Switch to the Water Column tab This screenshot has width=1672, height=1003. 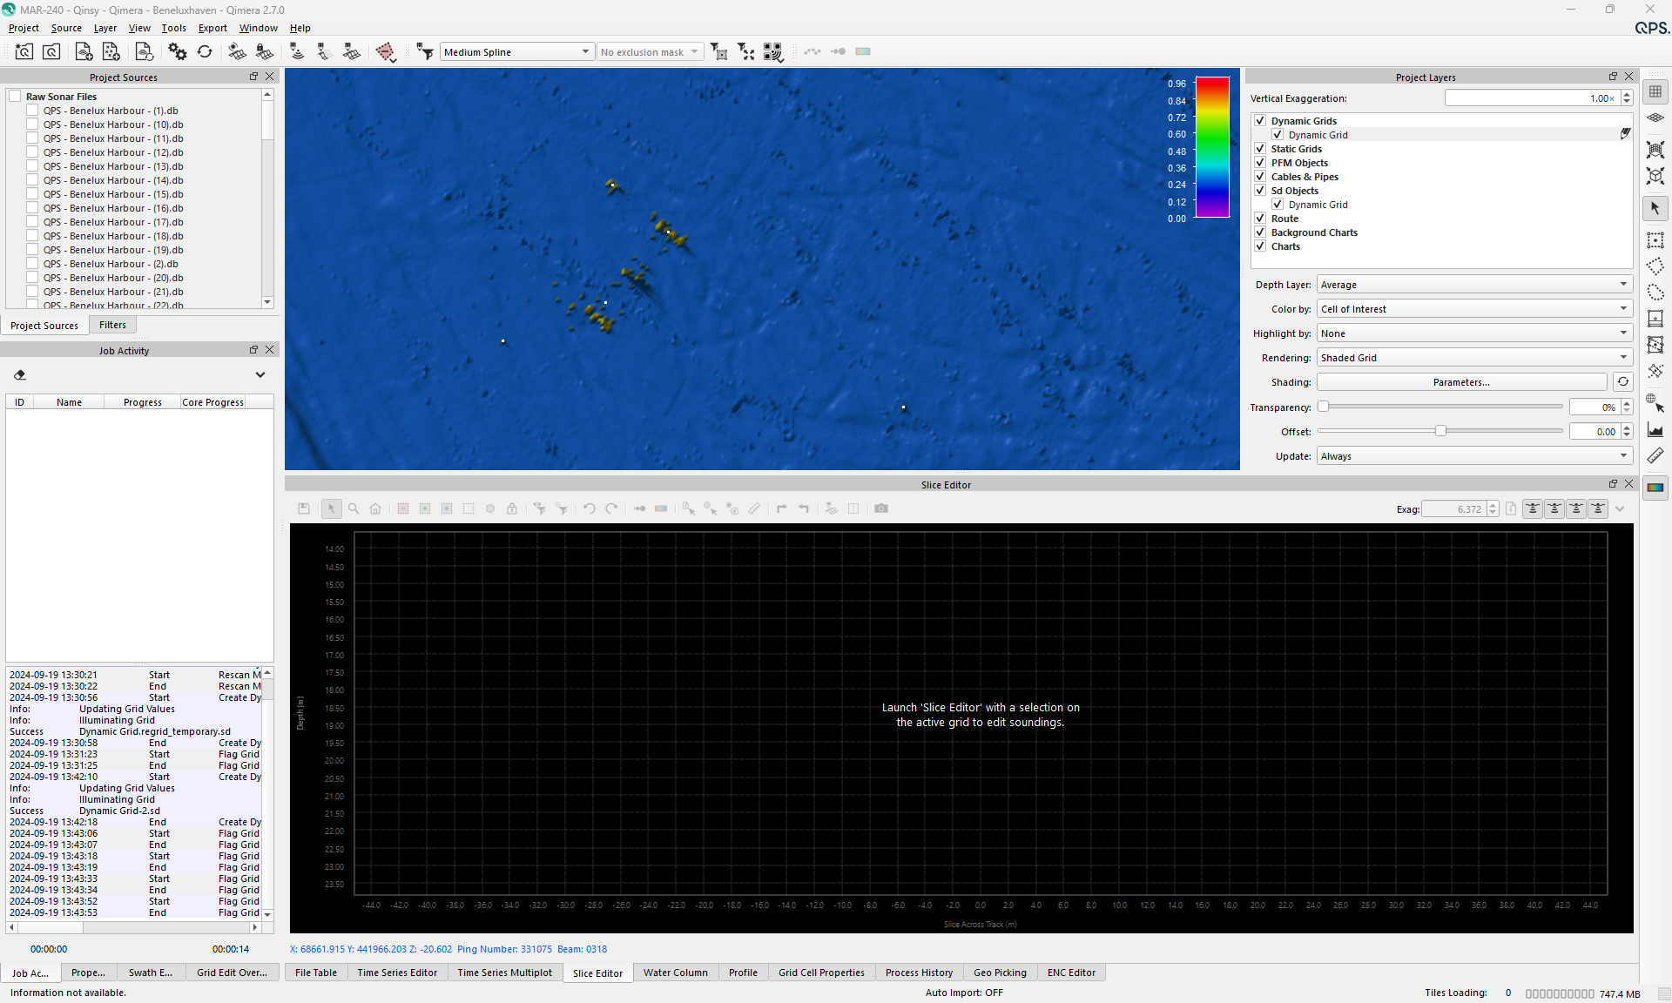[675, 973]
